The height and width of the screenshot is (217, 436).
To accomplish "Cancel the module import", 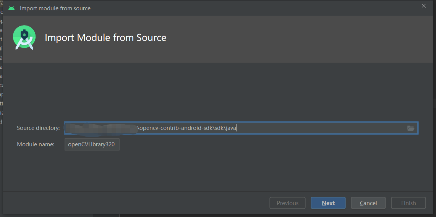I will tap(368, 203).
